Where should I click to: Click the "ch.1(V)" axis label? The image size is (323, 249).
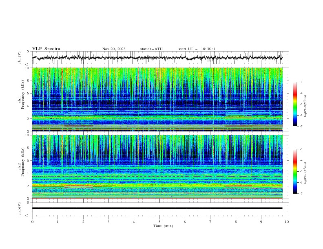pyautogui.click(x=20, y=58)
